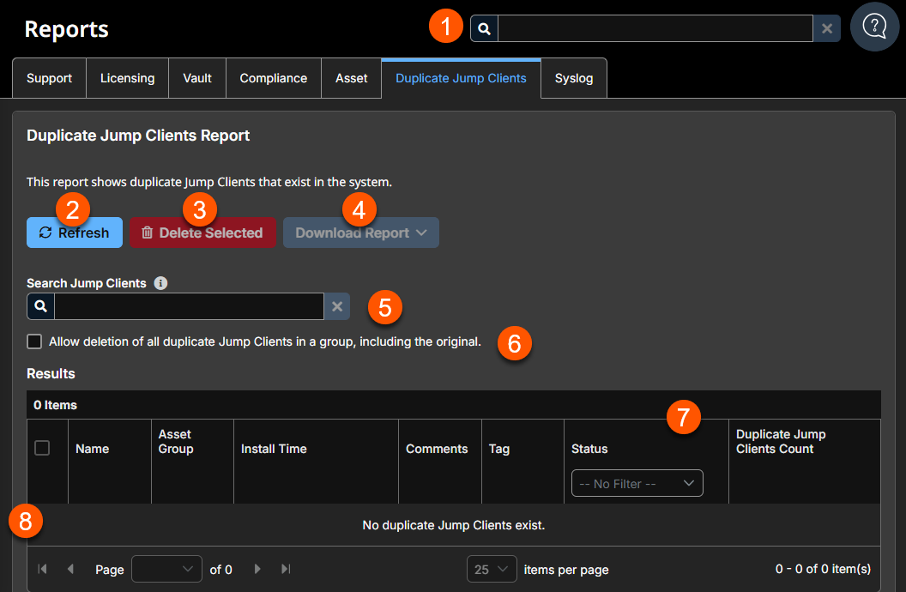906x592 pixels.
Task: Open the Licensing tab
Action: [127, 78]
